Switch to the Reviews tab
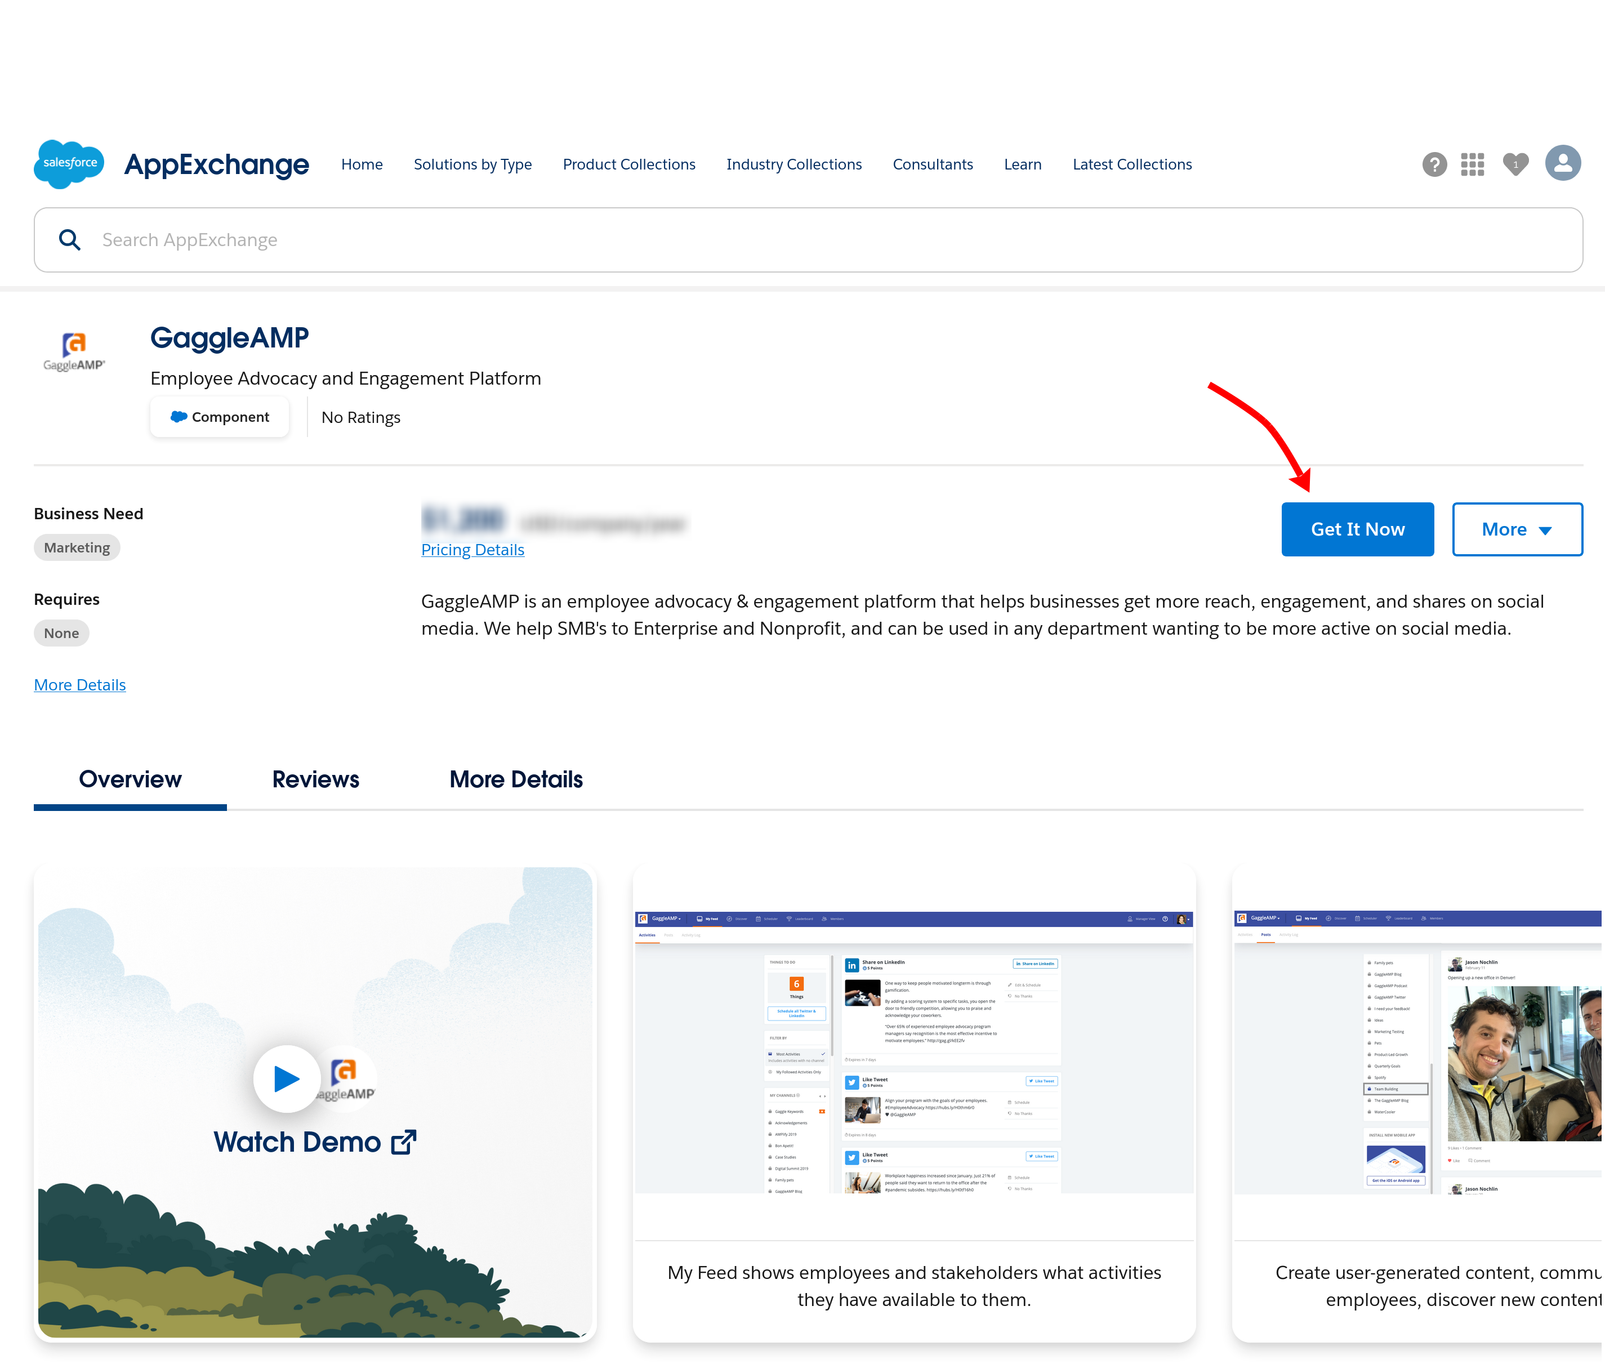Image resolution: width=1605 pixels, height=1364 pixels. pos(315,779)
